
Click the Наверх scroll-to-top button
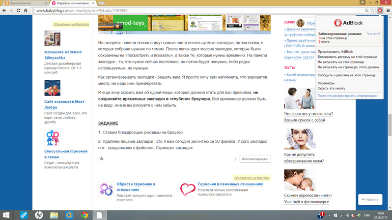pyautogui.click(x=370, y=200)
